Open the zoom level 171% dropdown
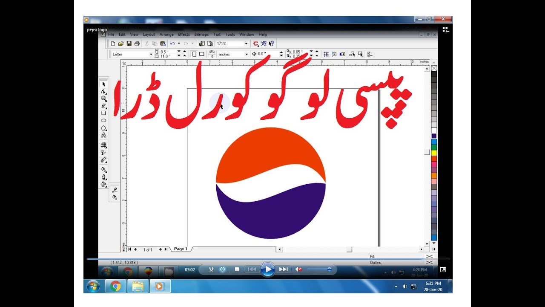 coord(246,43)
